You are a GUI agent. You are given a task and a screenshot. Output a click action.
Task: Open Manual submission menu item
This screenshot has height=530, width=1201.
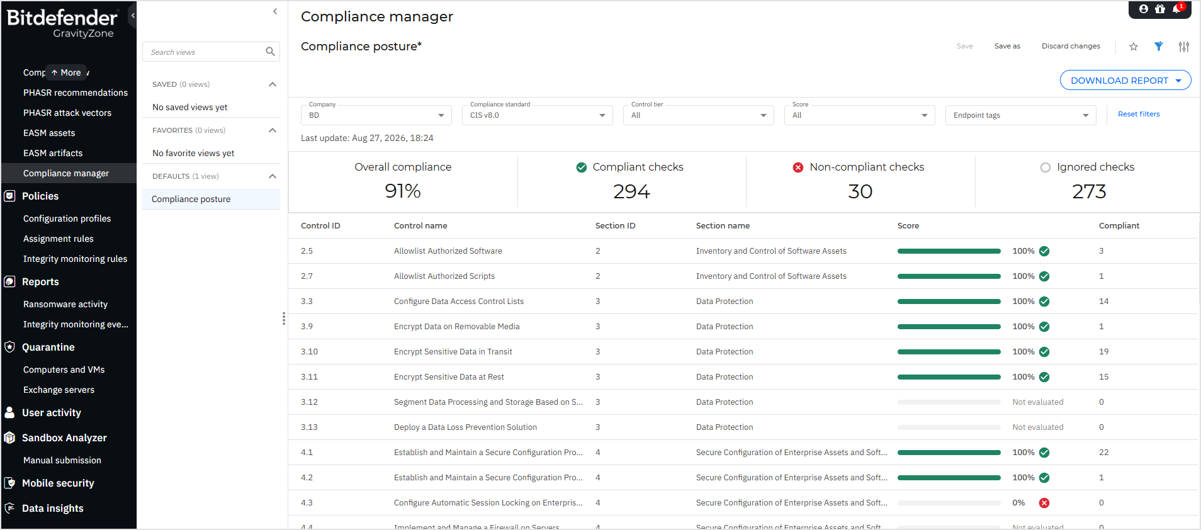coord(62,460)
